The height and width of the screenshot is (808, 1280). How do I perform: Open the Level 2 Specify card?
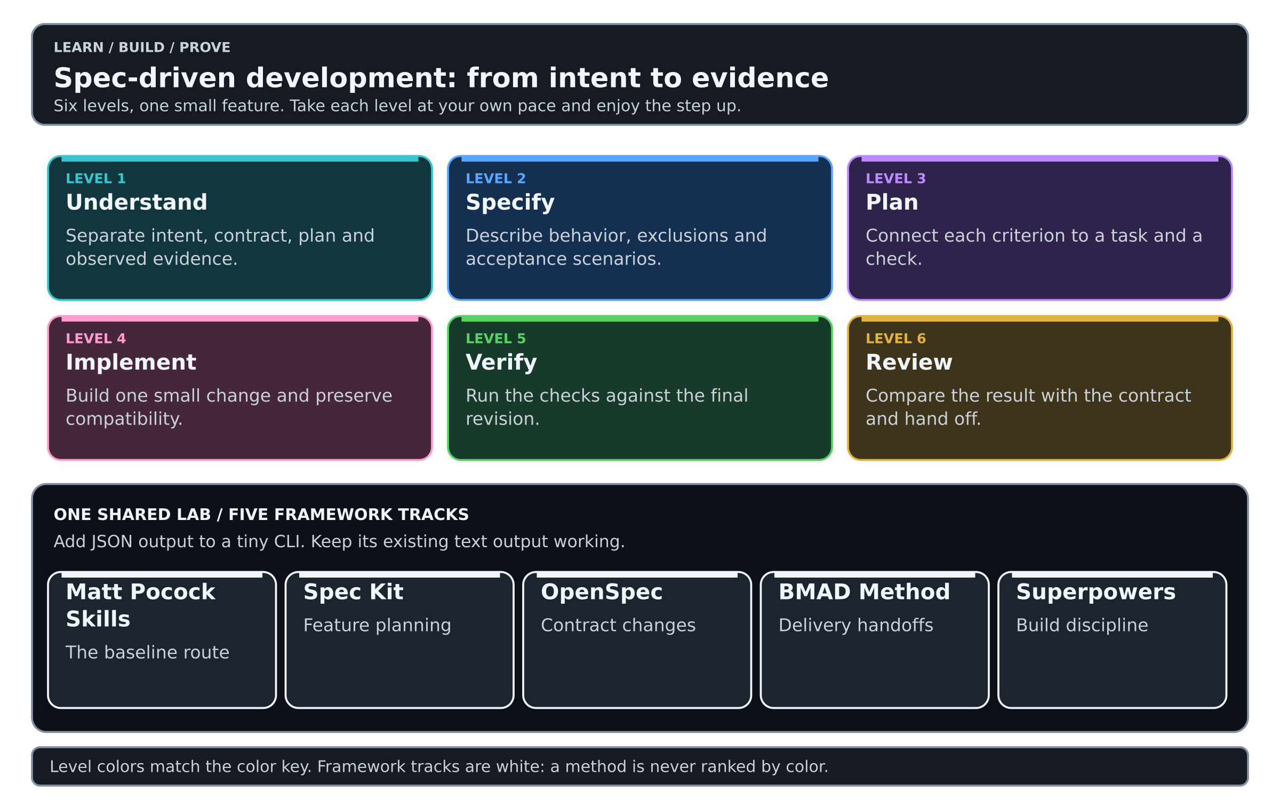click(x=640, y=228)
